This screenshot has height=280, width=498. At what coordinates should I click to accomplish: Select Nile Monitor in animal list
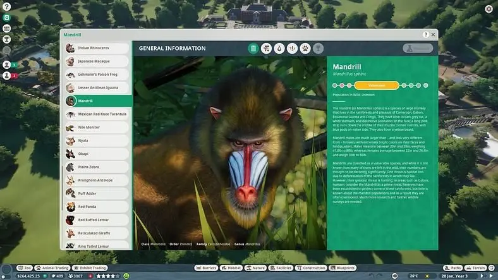97,127
